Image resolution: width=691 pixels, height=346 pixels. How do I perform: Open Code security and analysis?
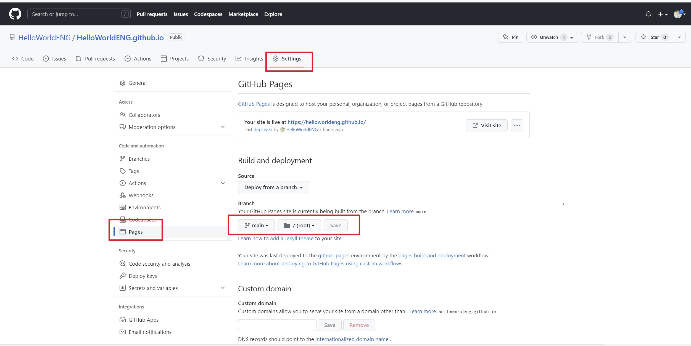[173, 264]
